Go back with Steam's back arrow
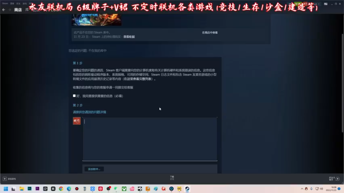This screenshot has width=344, height=193. click(4, 9)
